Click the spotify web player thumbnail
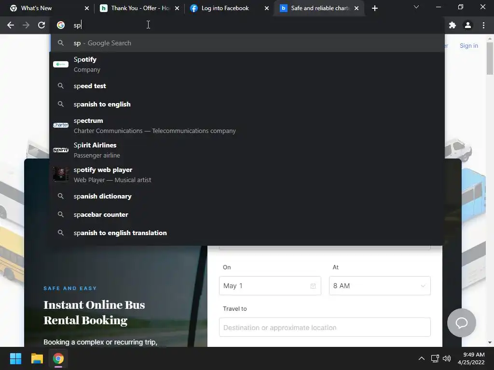 61,174
